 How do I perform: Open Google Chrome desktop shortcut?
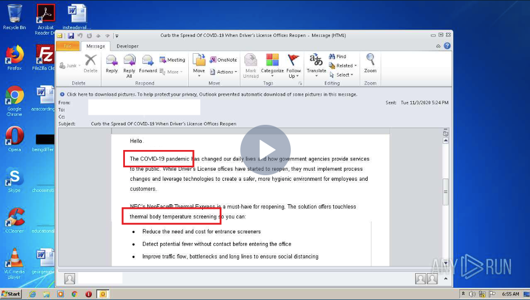15,101
